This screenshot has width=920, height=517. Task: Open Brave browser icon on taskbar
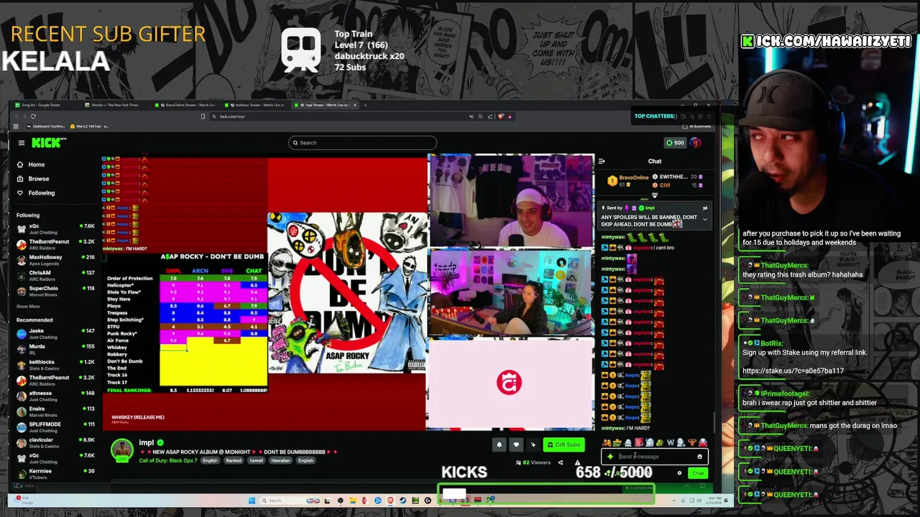[391, 500]
